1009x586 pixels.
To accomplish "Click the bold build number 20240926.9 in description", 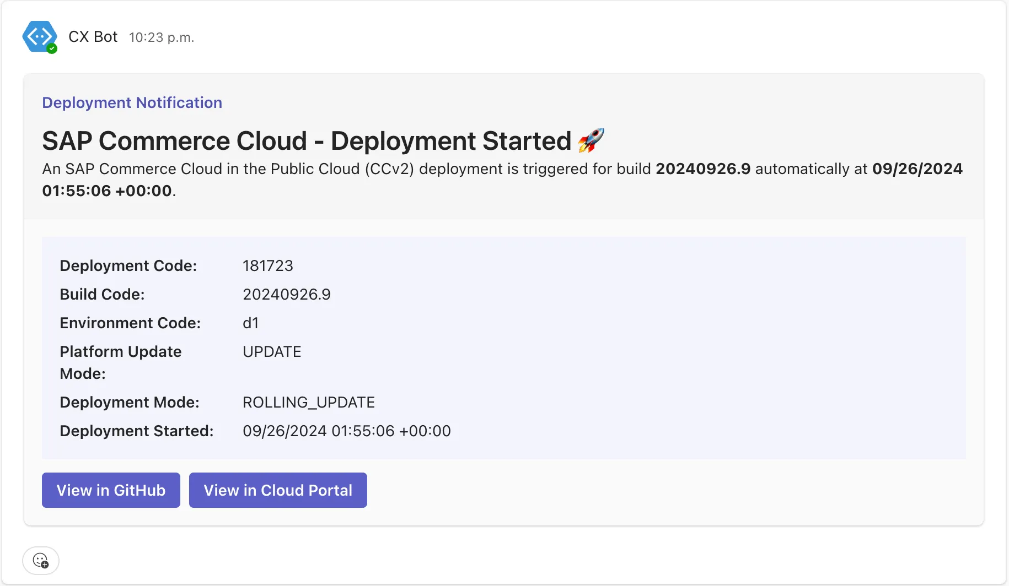I will click(x=703, y=169).
